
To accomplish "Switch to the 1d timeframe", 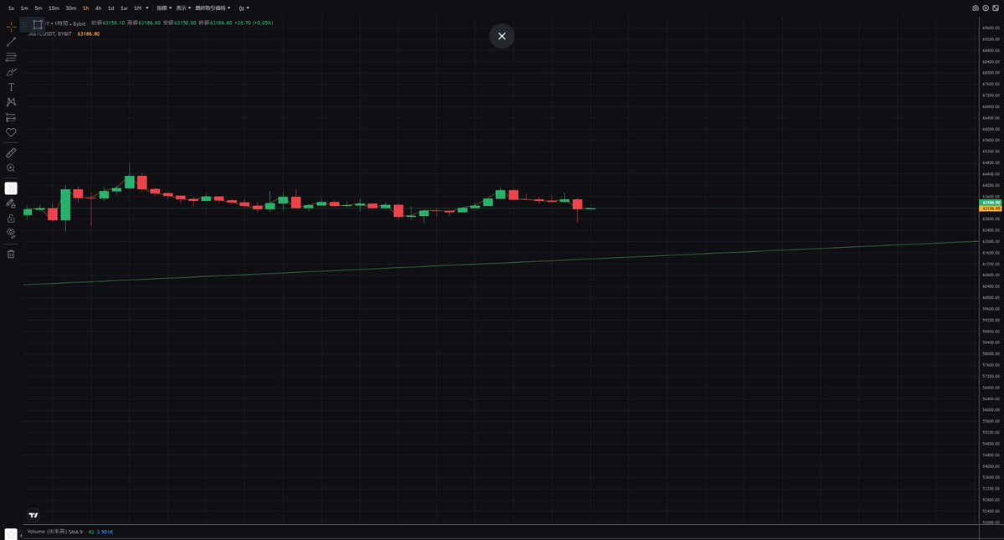I will tap(110, 8).
